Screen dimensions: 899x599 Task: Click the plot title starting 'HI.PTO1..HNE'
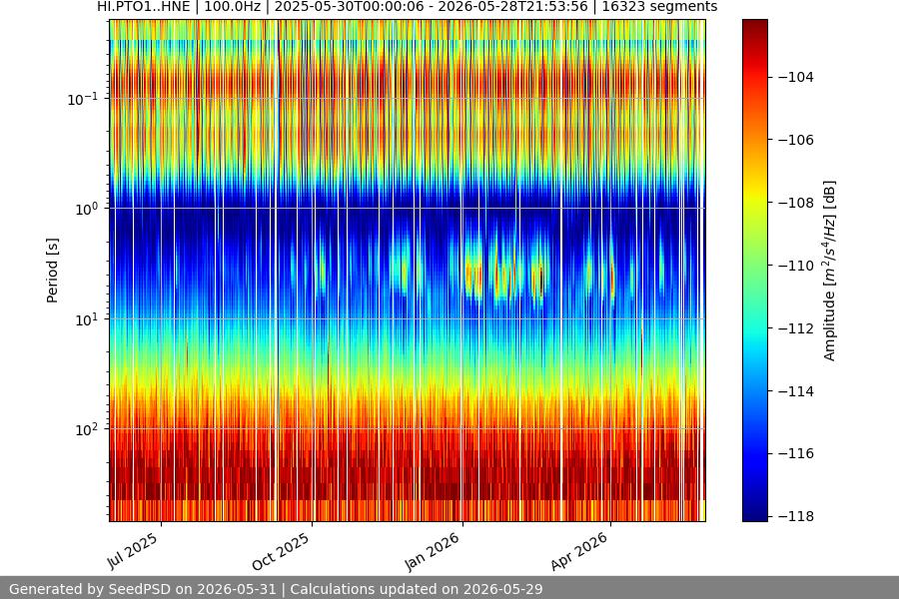coord(408,6)
